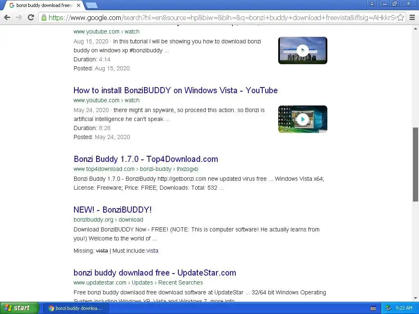Click the scrollbar up arrow

(x=415, y=28)
